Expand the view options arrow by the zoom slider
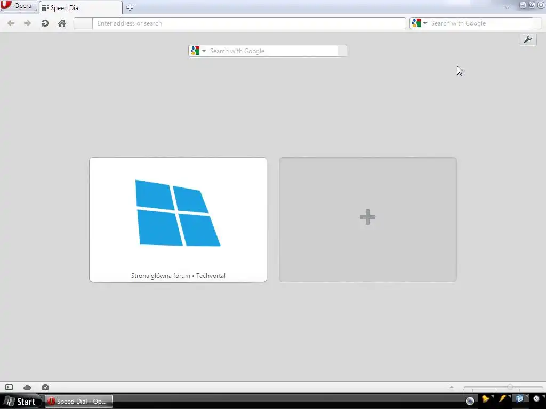 tap(452, 387)
